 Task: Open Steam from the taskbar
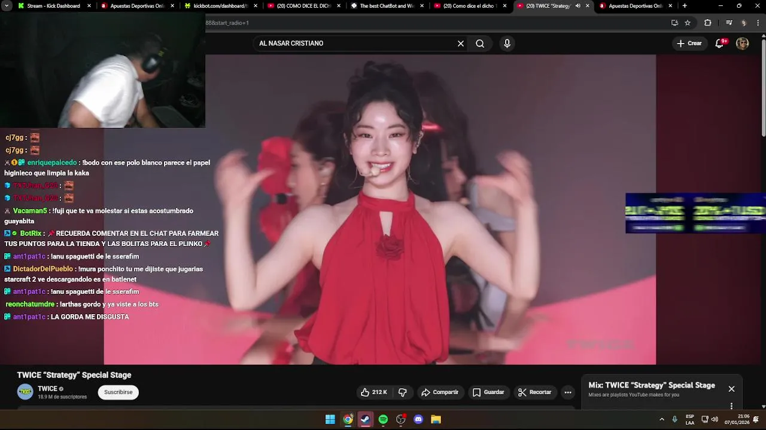point(365,419)
